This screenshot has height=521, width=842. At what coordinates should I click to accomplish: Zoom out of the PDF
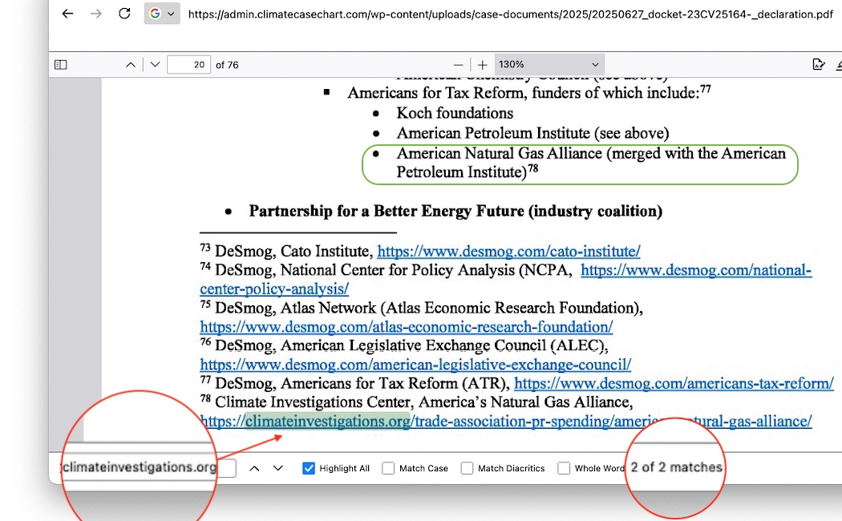pyautogui.click(x=458, y=65)
